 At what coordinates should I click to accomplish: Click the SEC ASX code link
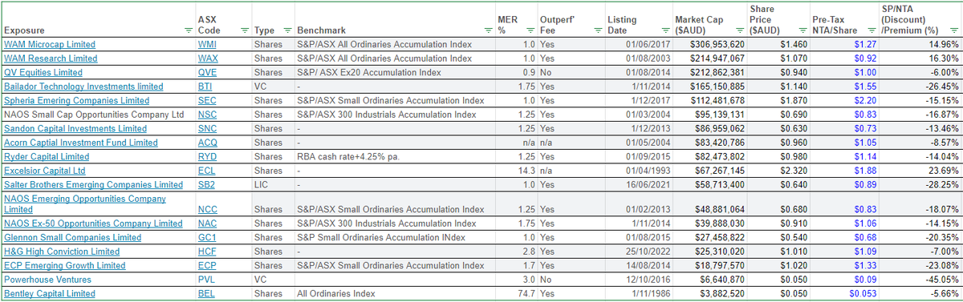(206, 101)
